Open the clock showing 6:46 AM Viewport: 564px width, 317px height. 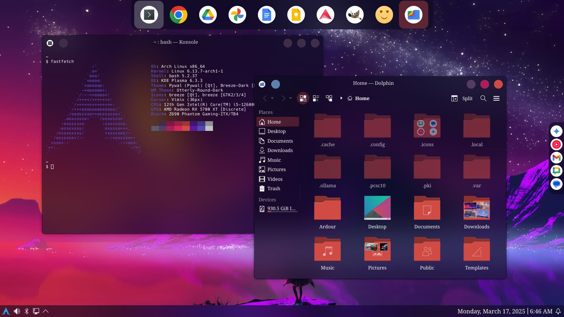tap(541, 311)
